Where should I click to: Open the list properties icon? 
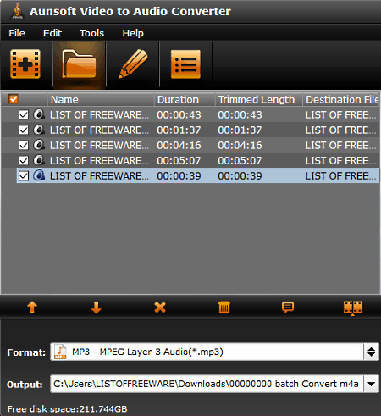(x=185, y=64)
